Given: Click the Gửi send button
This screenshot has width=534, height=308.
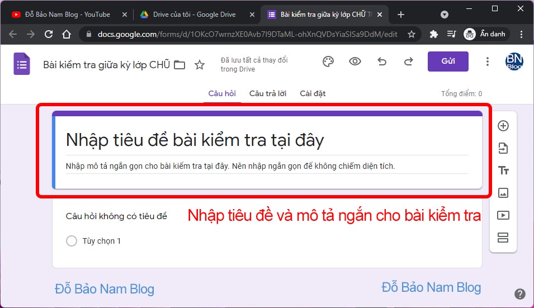Looking at the screenshot, I should point(448,61).
